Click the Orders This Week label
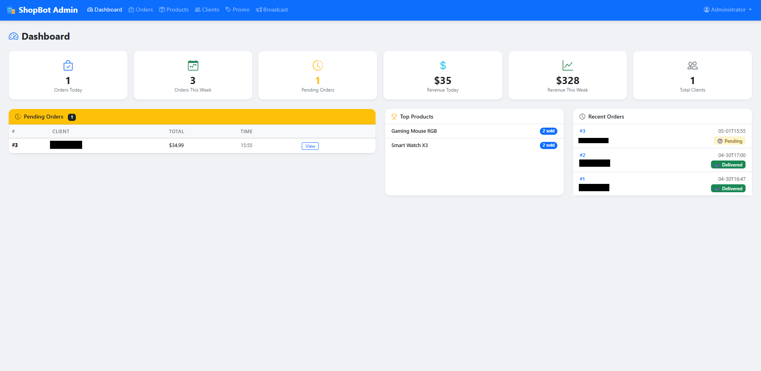Image resolution: width=761 pixels, height=371 pixels. coord(193,90)
